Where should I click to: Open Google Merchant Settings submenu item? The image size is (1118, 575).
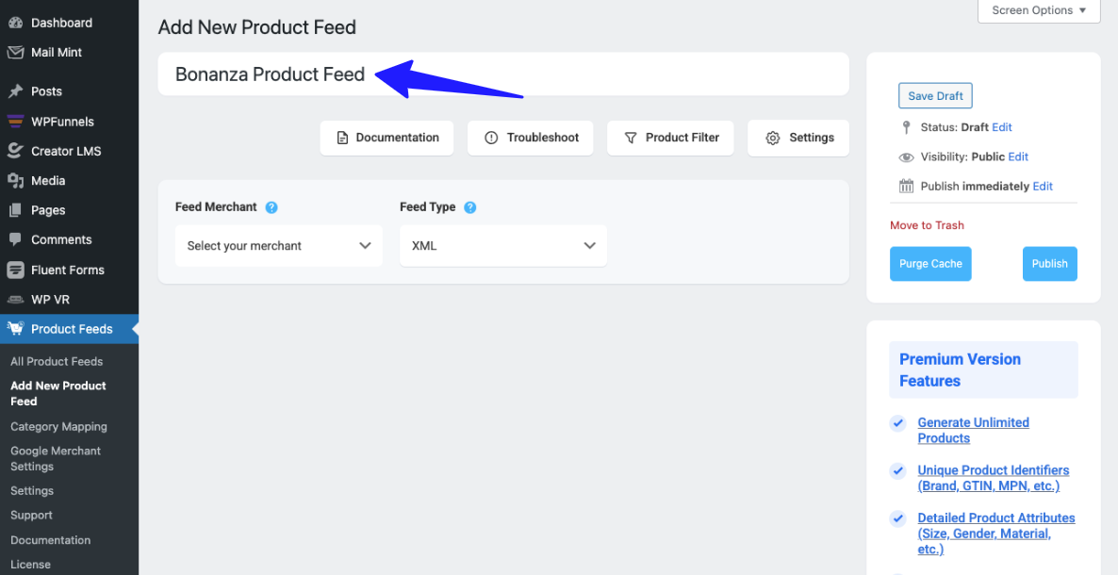(x=56, y=458)
